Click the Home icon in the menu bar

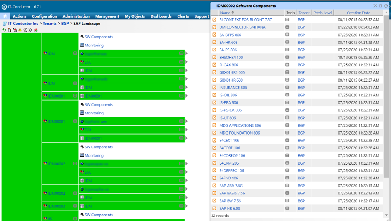5,16
